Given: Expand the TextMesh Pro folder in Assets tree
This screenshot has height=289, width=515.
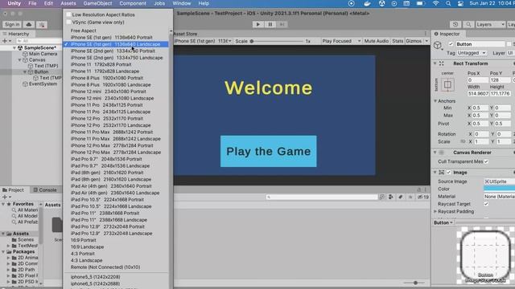Looking at the screenshot, I should coord(9,246).
